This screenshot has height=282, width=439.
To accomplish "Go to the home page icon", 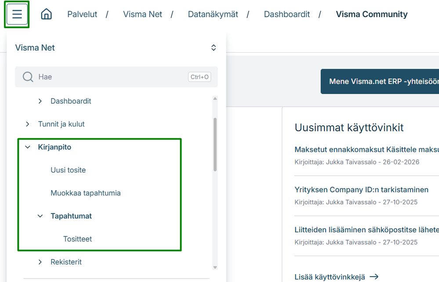I will (47, 14).
